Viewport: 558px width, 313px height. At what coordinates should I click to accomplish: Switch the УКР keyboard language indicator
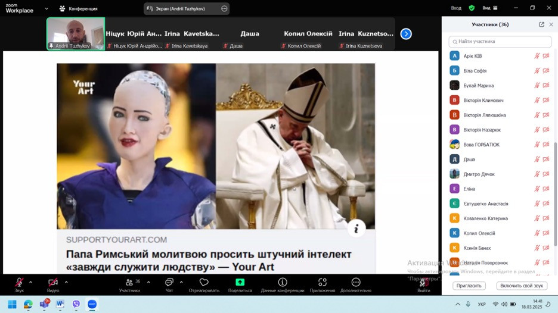click(x=482, y=304)
